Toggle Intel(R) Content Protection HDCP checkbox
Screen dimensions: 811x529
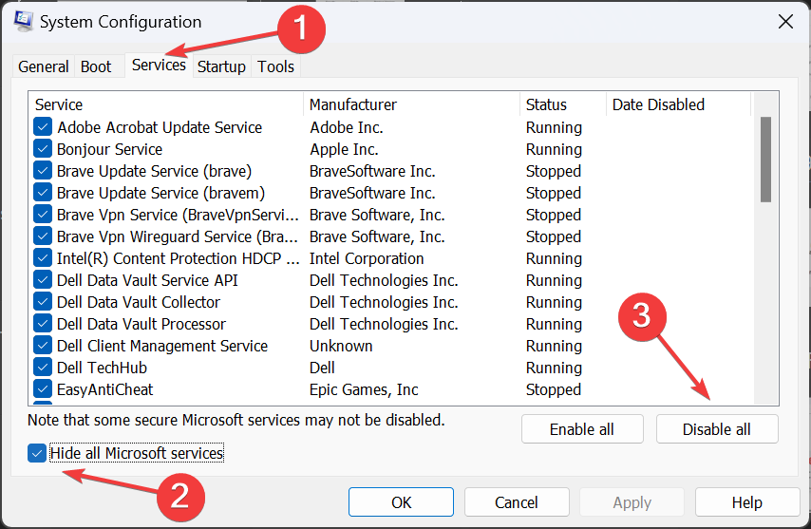[43, 258]
